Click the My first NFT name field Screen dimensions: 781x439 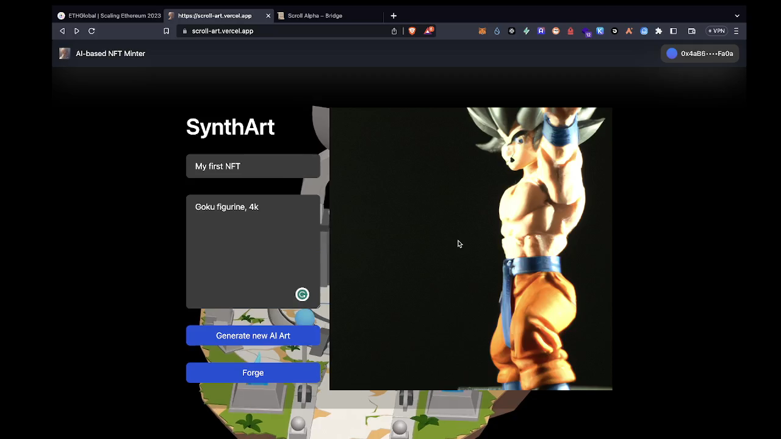tap(253, 166)
